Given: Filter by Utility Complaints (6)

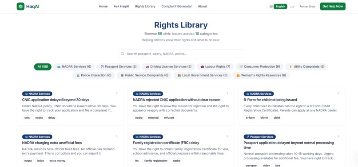Looking at the screenshot, I should tap(306, 67).
